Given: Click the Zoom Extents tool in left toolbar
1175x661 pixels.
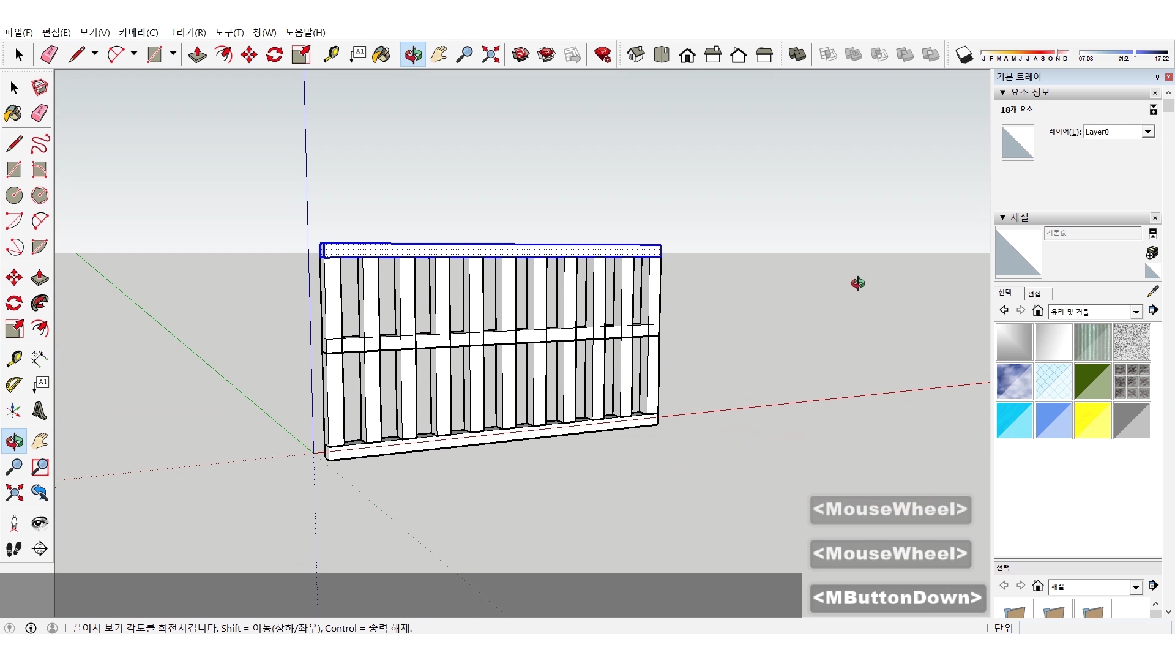Looking at the screenshot, I should click(x=14, y=493).
